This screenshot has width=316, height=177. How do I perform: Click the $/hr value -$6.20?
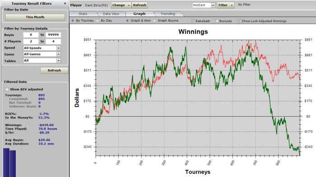[44, 132]
